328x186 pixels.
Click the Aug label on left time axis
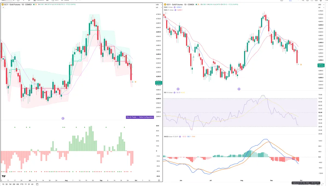[66, 180]
